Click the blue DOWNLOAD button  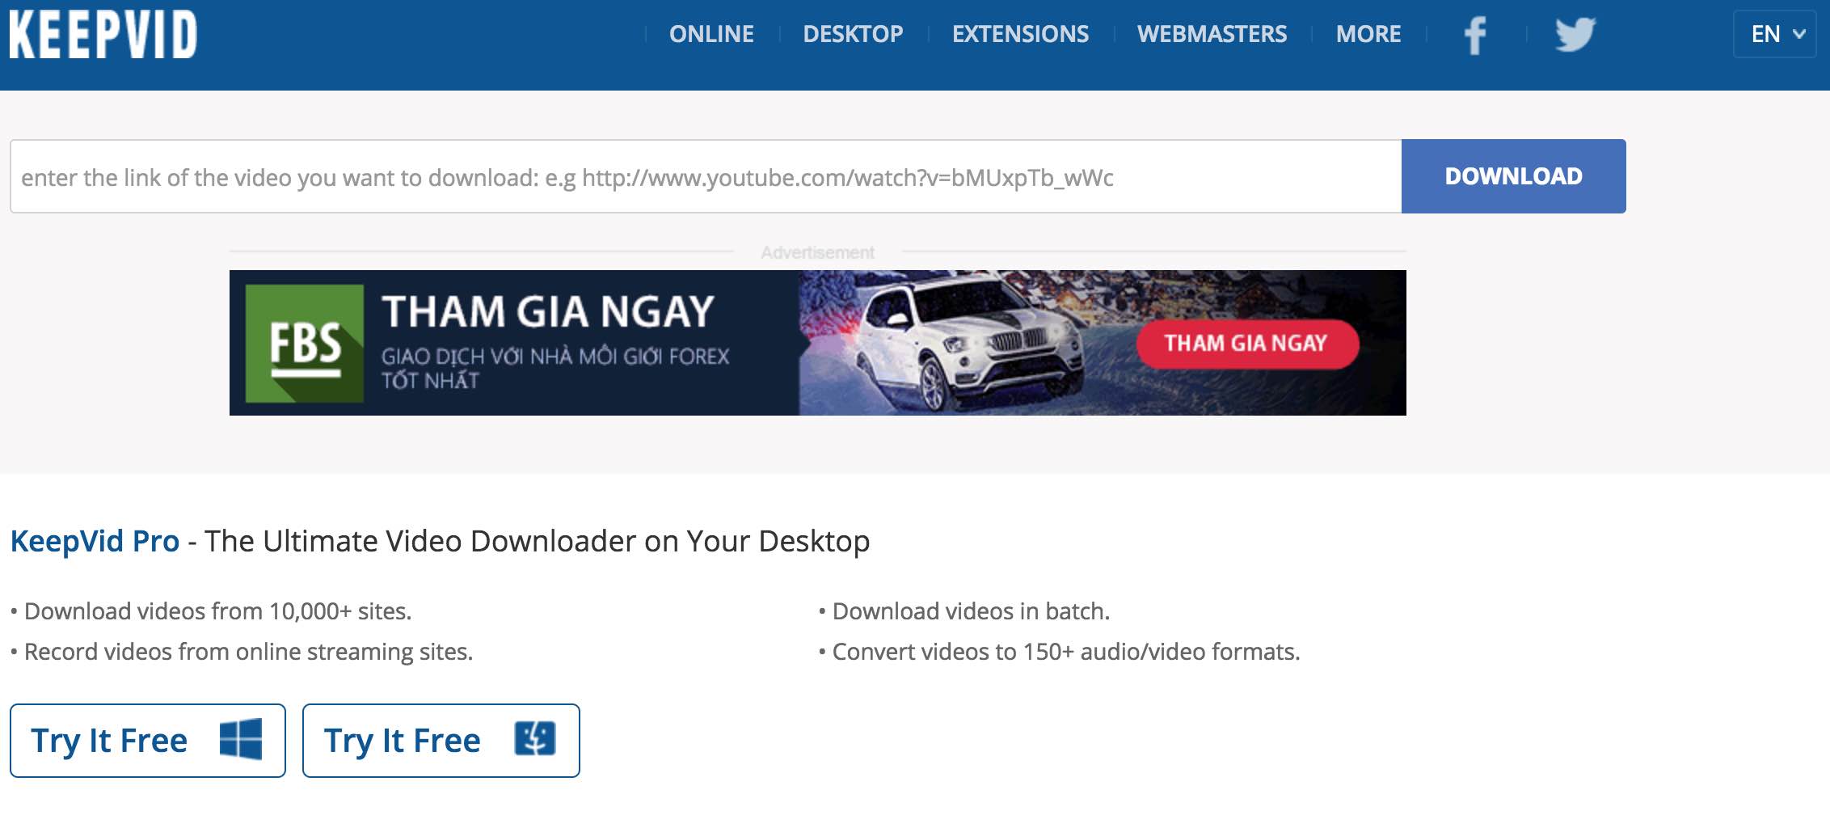point(1514,176)
